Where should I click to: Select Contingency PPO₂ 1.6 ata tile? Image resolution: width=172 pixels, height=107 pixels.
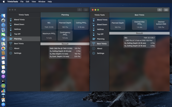click(x=65, y=35)
